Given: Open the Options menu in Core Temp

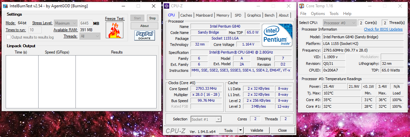Looking at the screenshot, I should click(x=318, y=14).
